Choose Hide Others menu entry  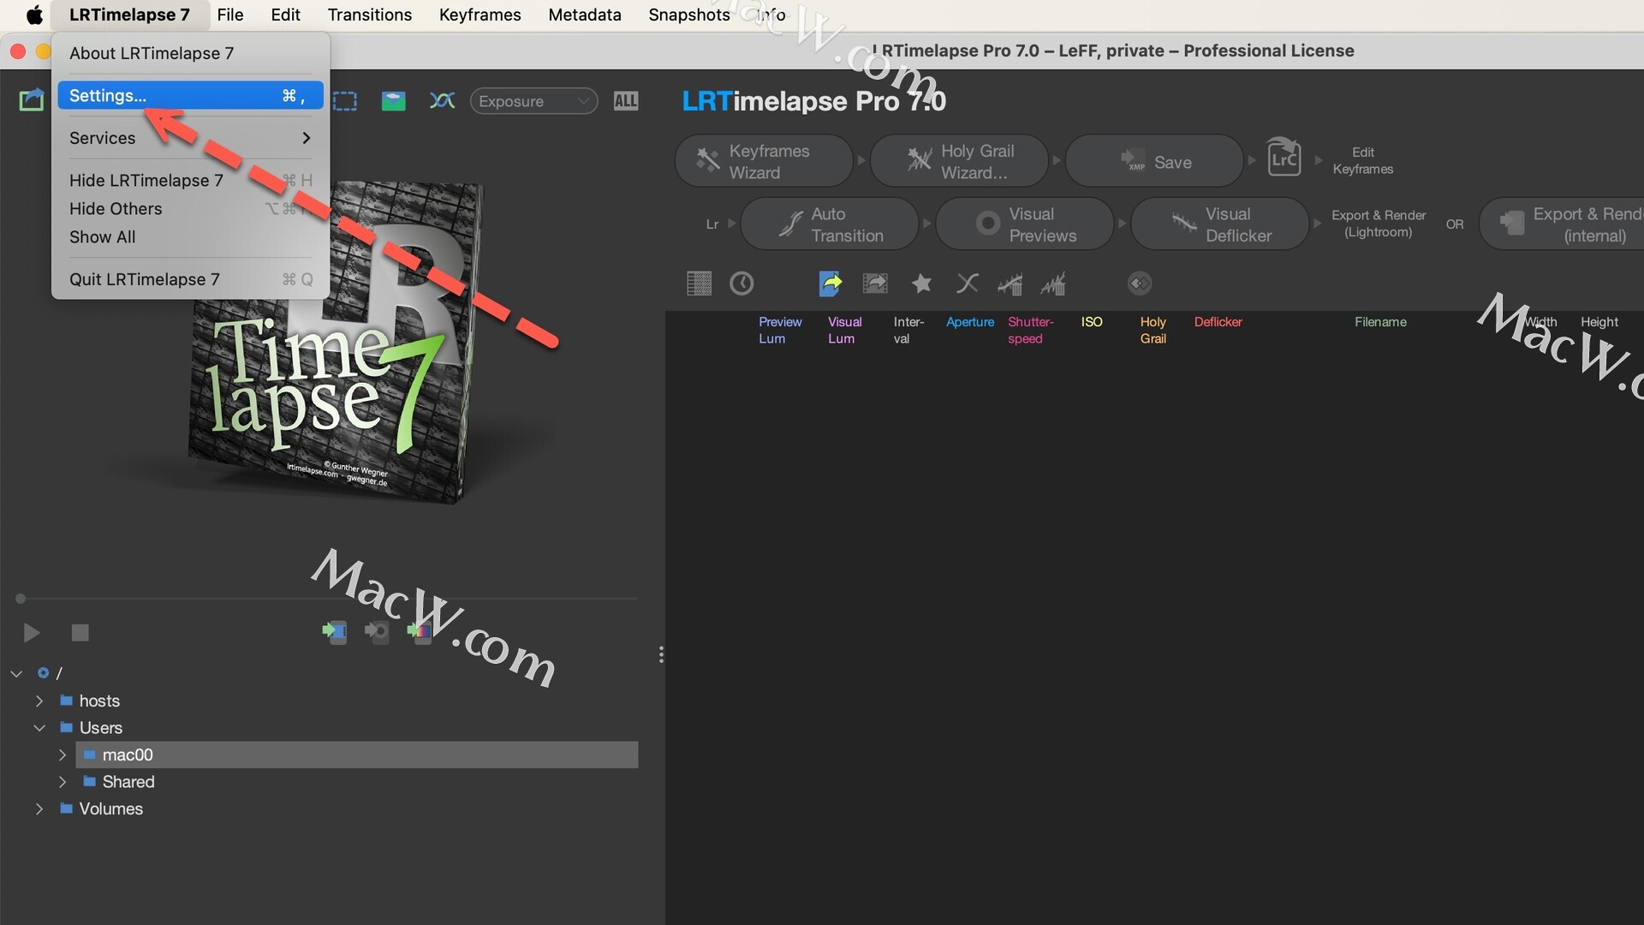pyautogui.click(x=190, y=208)
